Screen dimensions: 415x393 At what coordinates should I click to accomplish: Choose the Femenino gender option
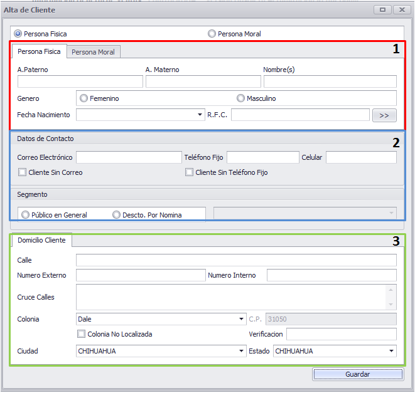pos(84,98)
